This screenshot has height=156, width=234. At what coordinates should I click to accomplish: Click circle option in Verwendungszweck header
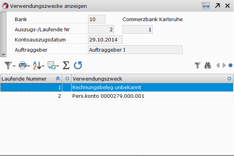pos(229,79)
